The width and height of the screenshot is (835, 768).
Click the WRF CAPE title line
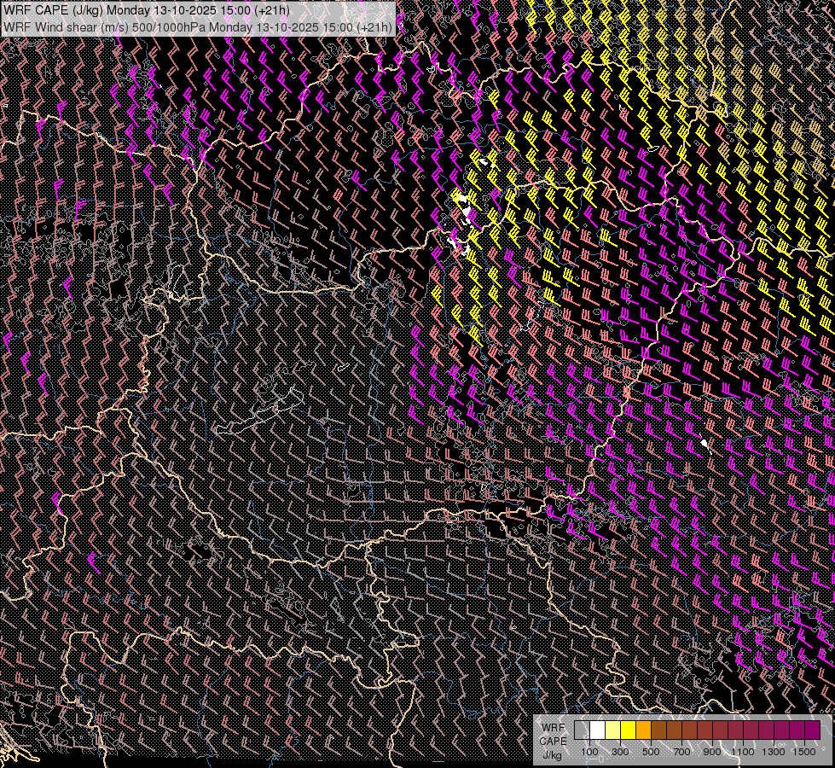145,10
